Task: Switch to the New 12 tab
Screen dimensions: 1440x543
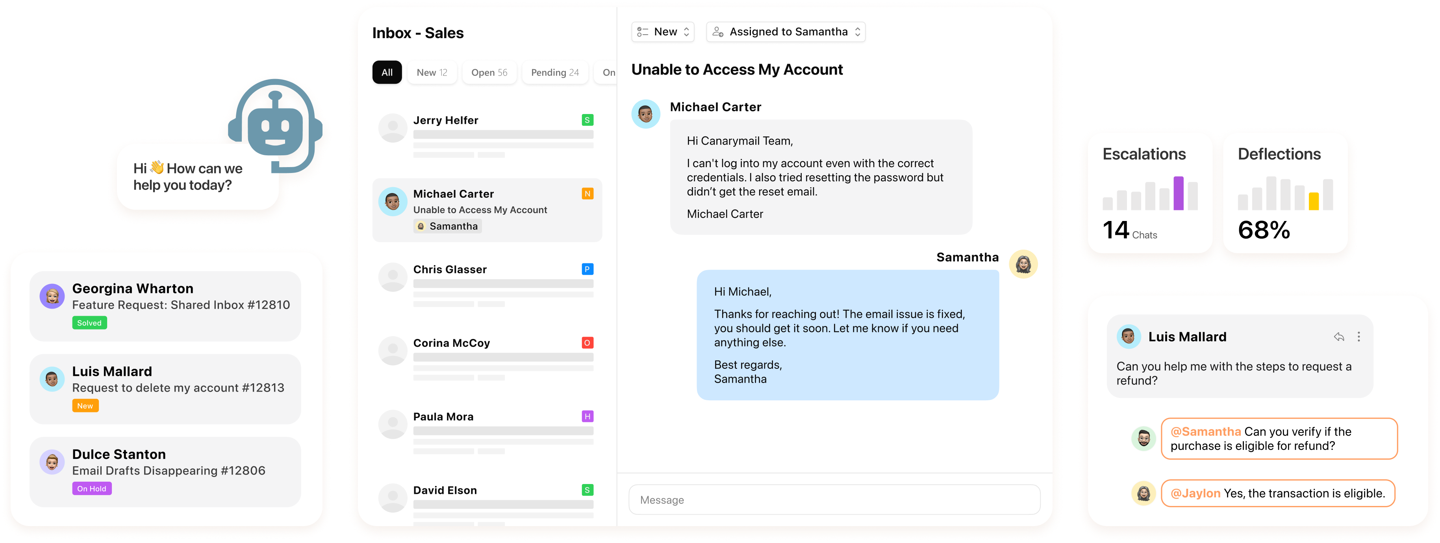Action: pyautogui.click(x=432, y=73)
